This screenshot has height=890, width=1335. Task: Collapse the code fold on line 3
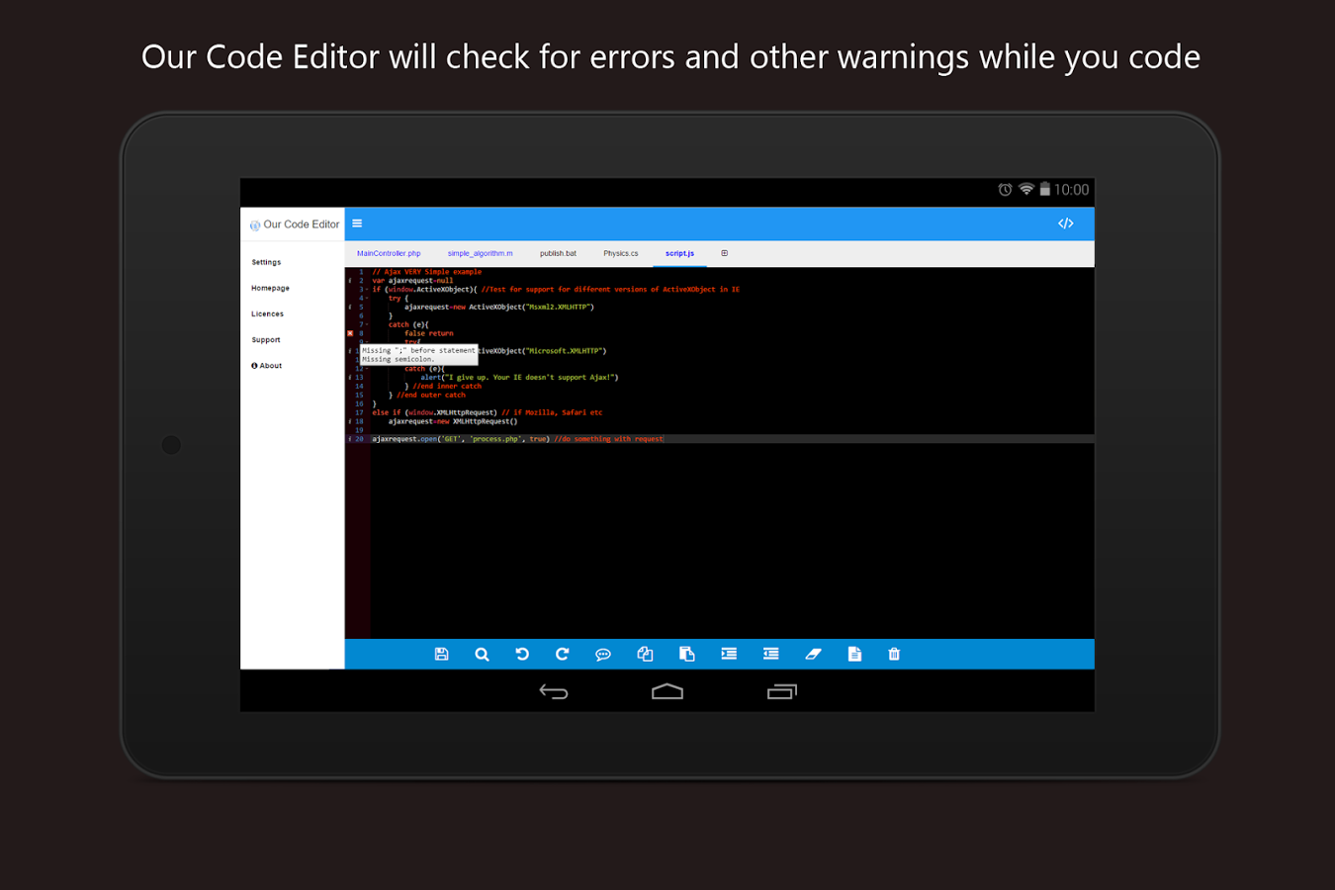pos(367,290)
